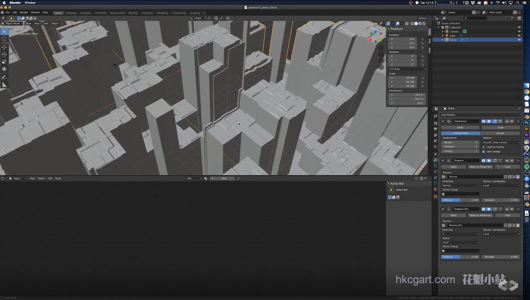Select the Cursor tool in viewport toolbar

[x=5, y=39]
